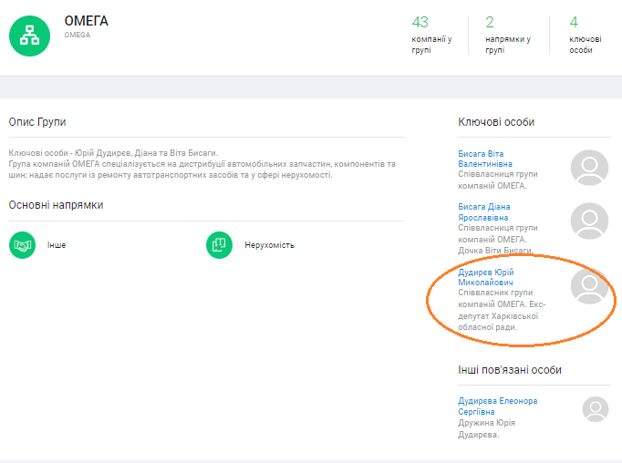Click the Основні напрямки section heading
The image size is (622, 463).
tap(56, 205)
